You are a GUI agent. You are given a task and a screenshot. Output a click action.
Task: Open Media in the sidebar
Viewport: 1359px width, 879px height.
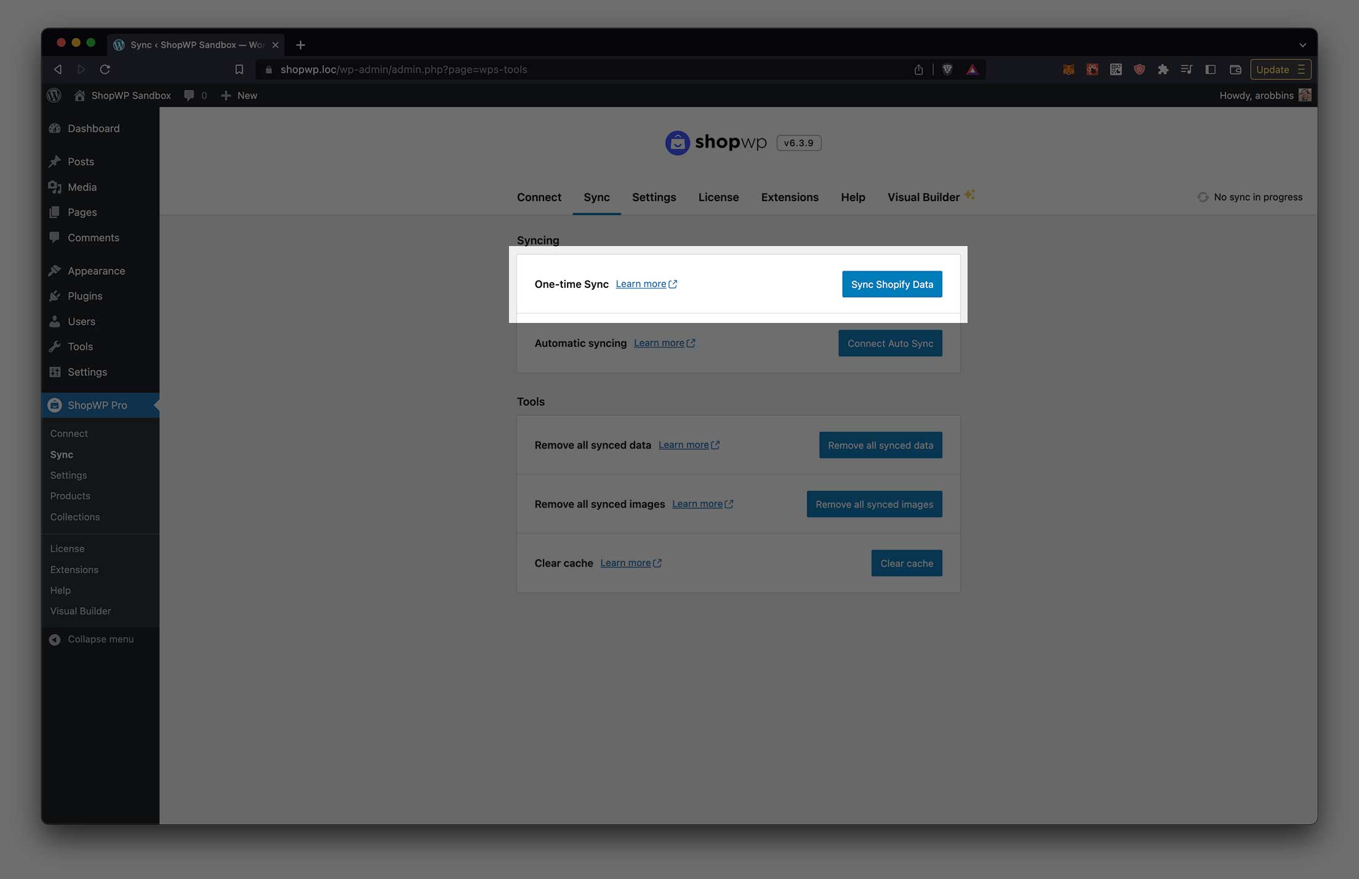click(82, 187)
